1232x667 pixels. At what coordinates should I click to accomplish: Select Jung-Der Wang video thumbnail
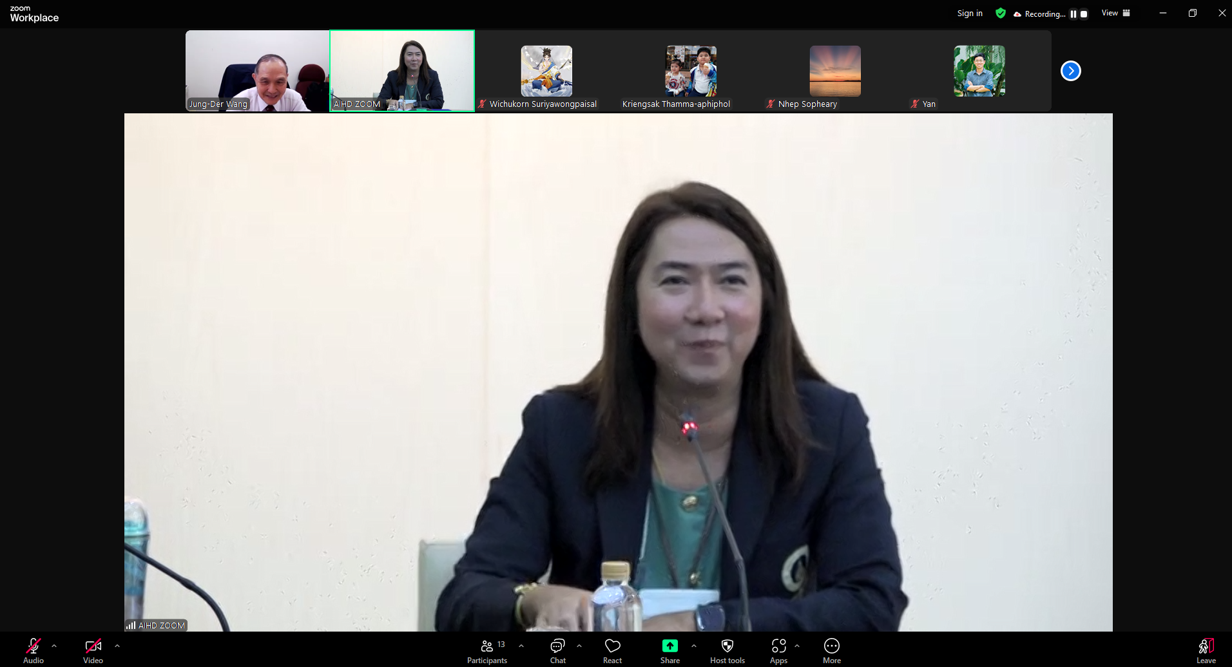coord(258,71)
